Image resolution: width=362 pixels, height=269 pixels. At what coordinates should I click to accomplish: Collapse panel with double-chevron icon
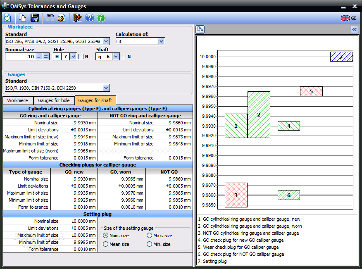click(x=355, y=30)
